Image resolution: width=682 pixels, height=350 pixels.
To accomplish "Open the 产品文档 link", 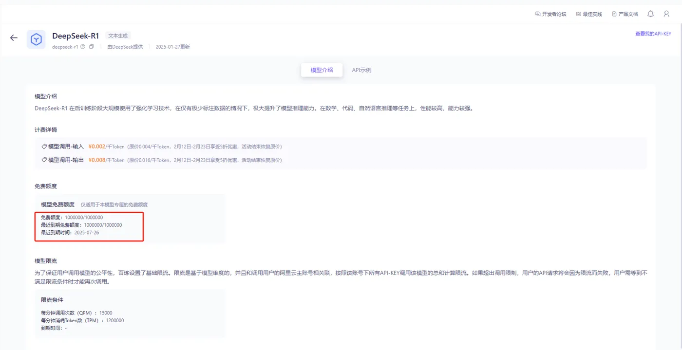I will [x=628, y=14].
